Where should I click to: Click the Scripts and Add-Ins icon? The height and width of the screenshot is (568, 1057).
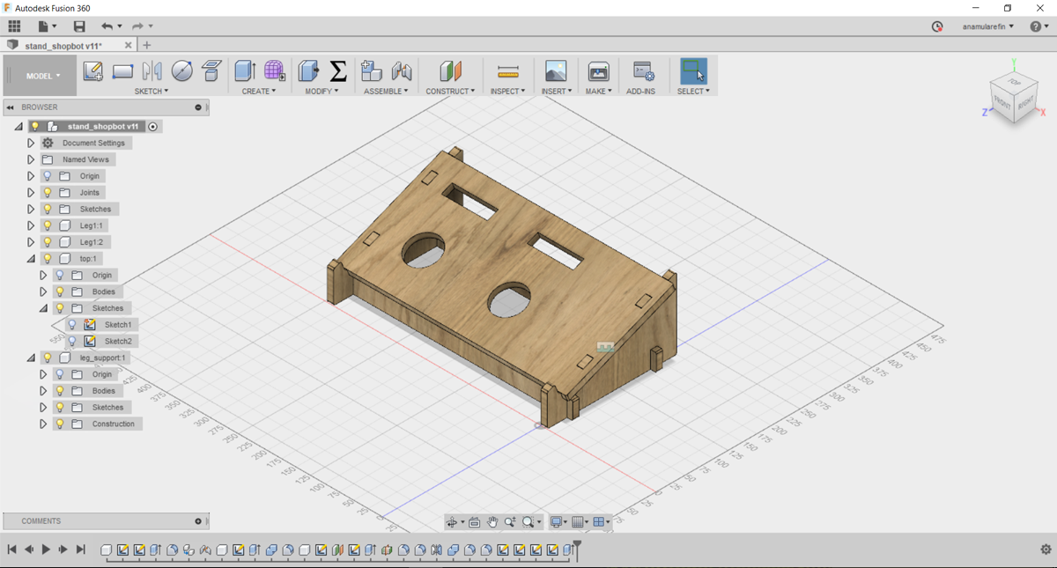(x=643, y=71)
